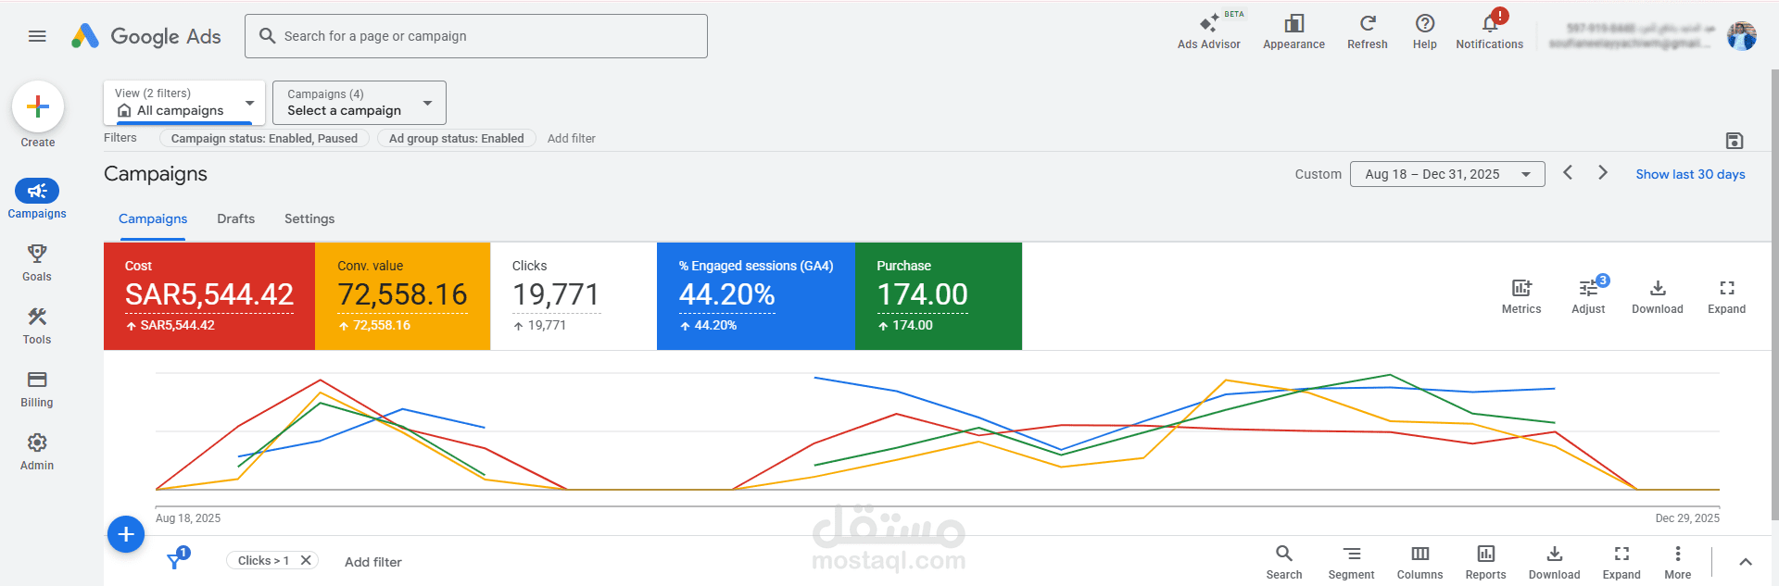This screenshot has height=586, width=1779.
Task: Select the blue Engaged sessions scorecard
Action: click(x=756, y=296)
